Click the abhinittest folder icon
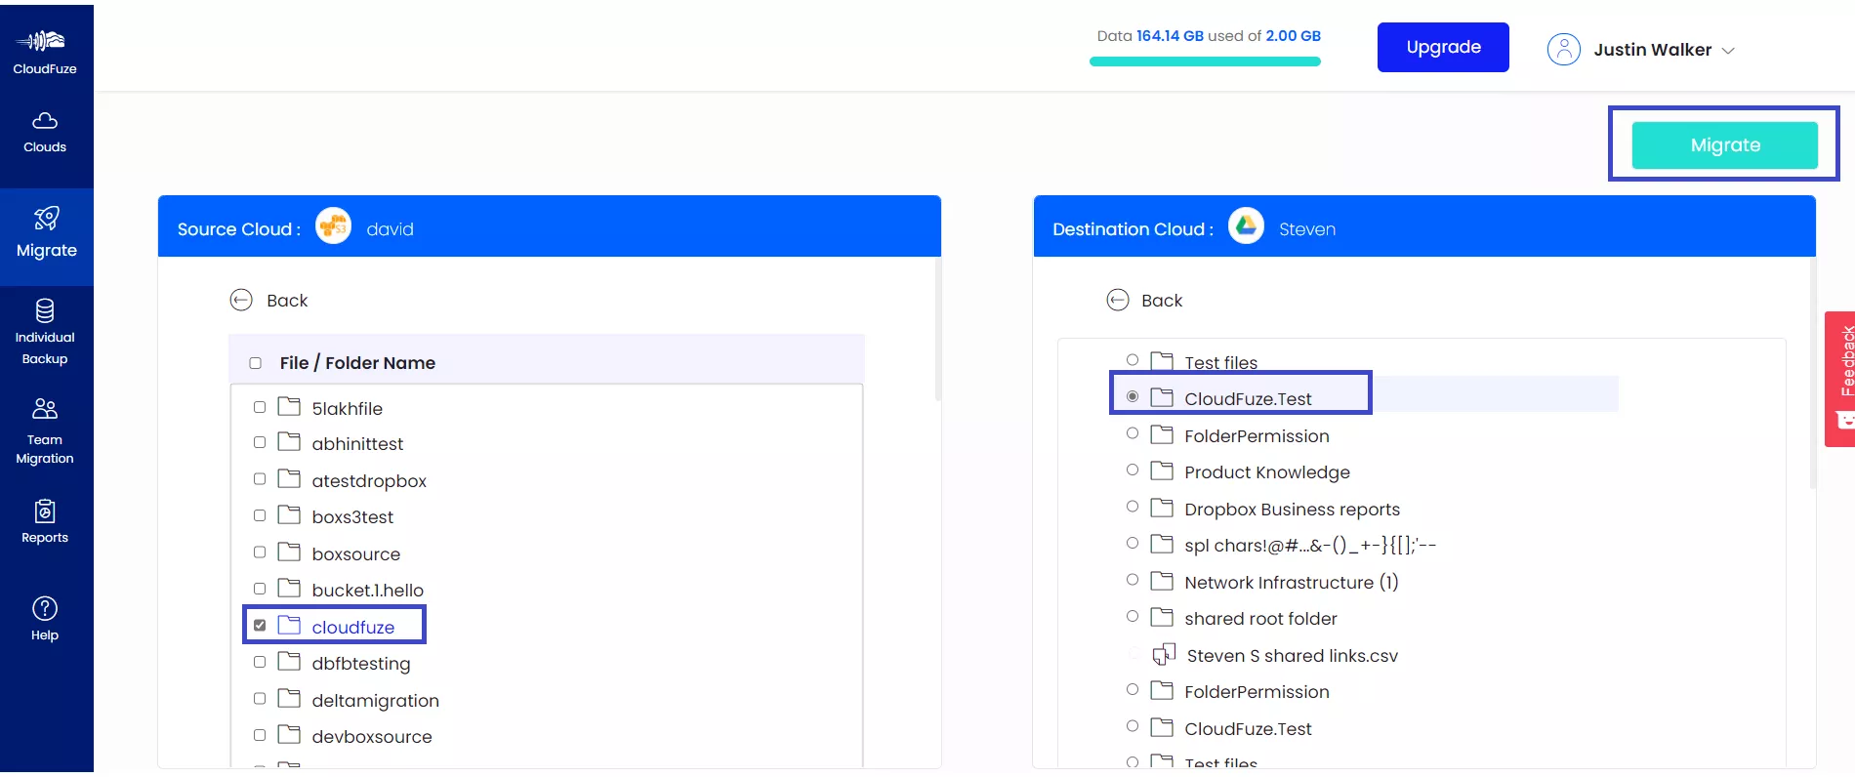Image resolution: width=1855 pixels, height=777 pixels. [289, 442]
